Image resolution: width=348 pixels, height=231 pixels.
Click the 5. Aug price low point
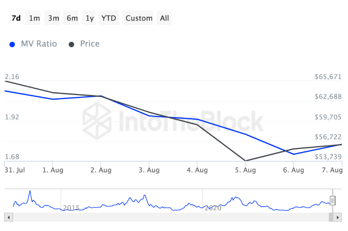pyautogui.click(x=245, y=160)
